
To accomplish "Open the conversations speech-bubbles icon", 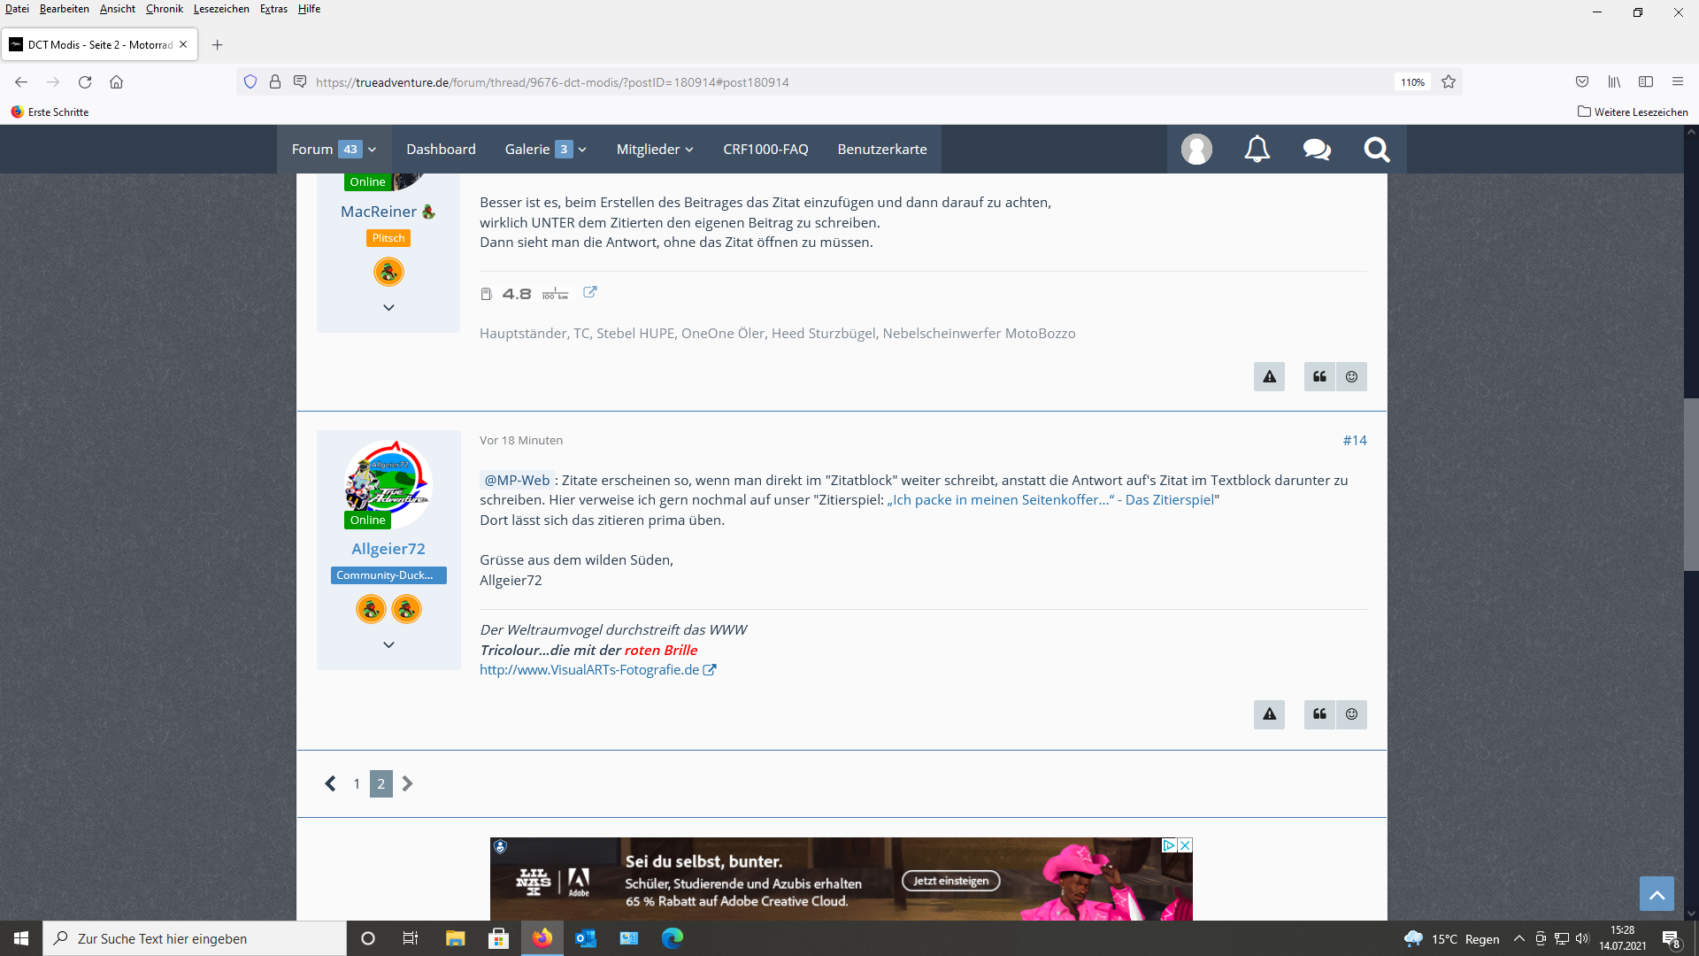I will click(1317, 149).
